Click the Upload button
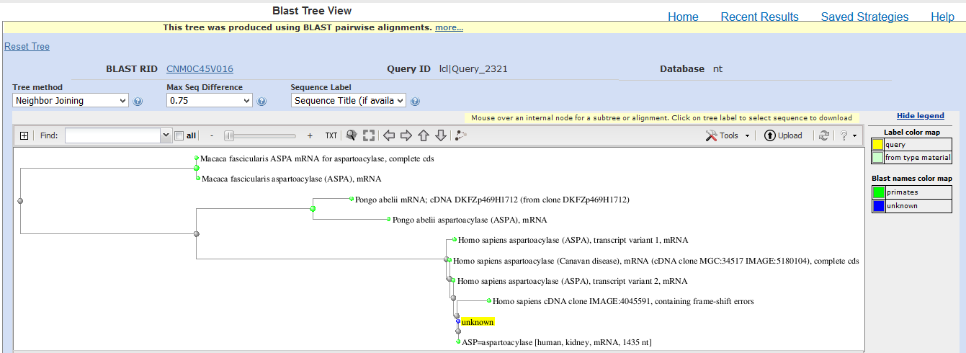The image size is (966, 353). tap(783, 135)
